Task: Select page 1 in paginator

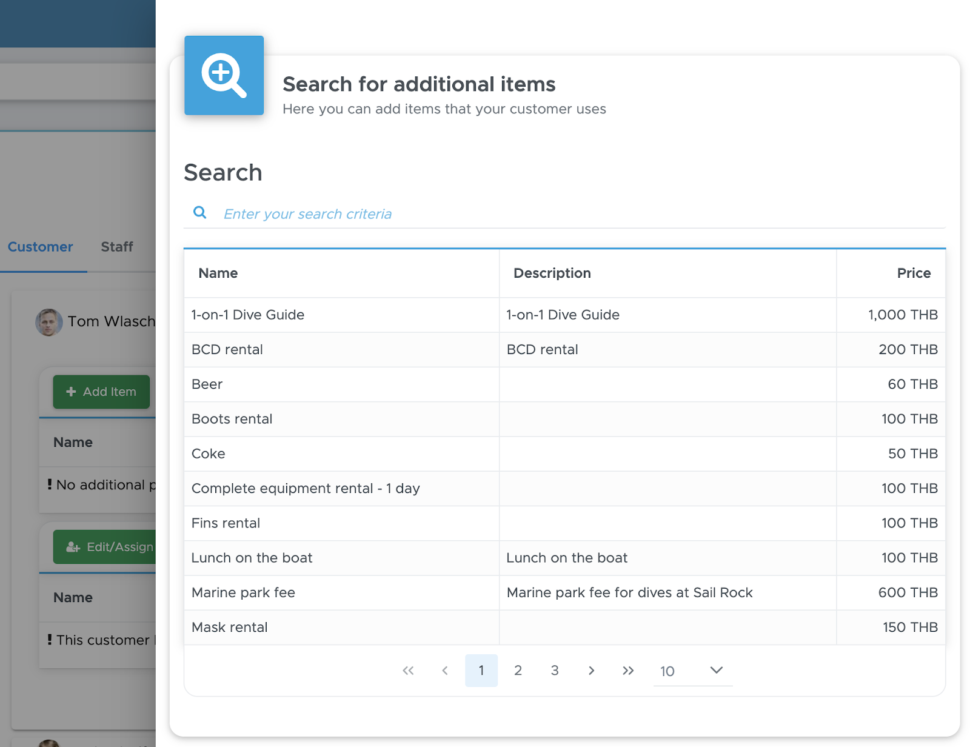Action: click(x=481, y=671)
